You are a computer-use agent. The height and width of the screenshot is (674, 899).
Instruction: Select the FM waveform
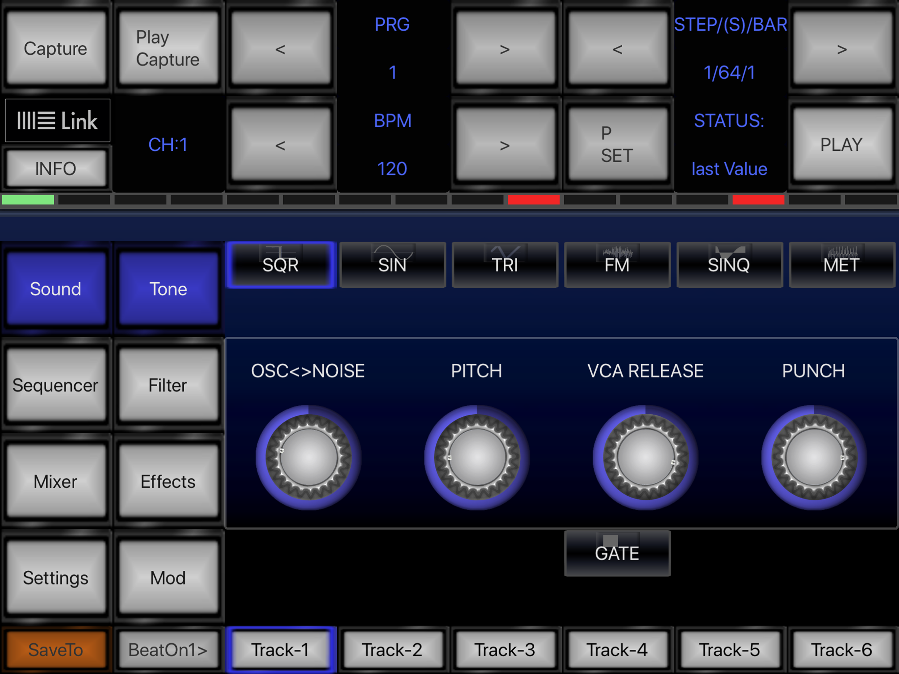pyautogui.click(x=617, y=264)
